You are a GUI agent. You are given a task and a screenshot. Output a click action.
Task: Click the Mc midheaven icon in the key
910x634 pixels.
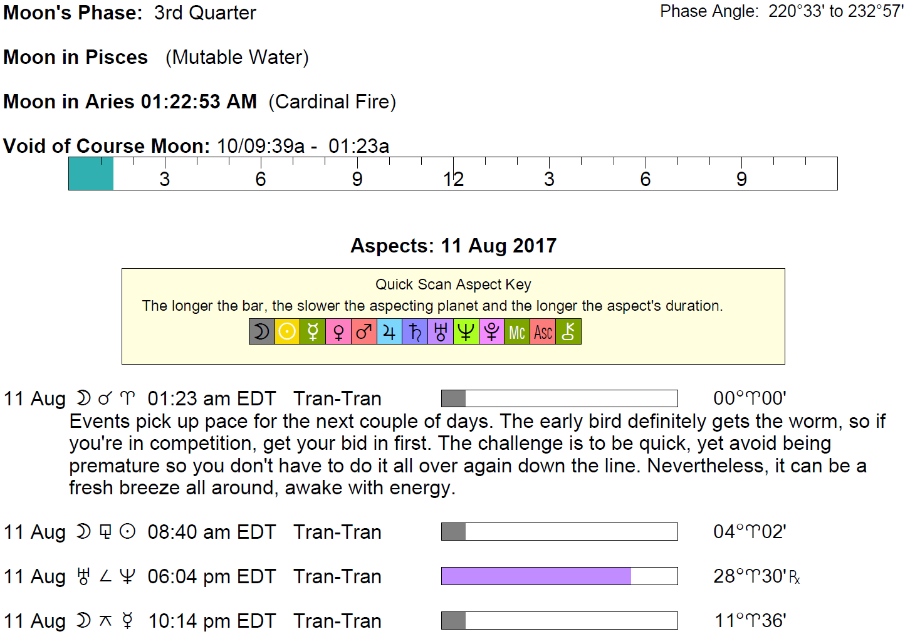517,332
